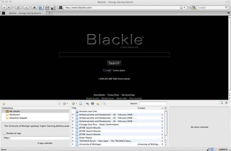Open the browser Home page icon
Viewport: 231px width, 151px height.
click(x=35, y=7)
